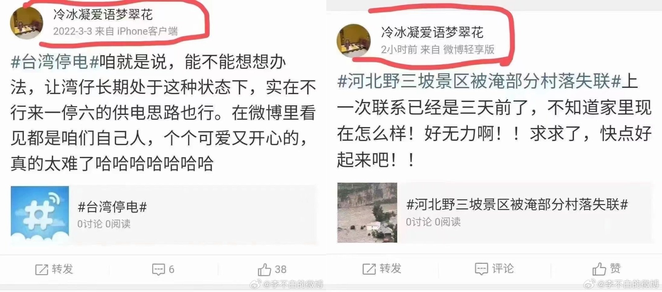The width and height of the screenshot is (662, 292).
Task: Open the #台湾停电# topic card
Action: 164,215
